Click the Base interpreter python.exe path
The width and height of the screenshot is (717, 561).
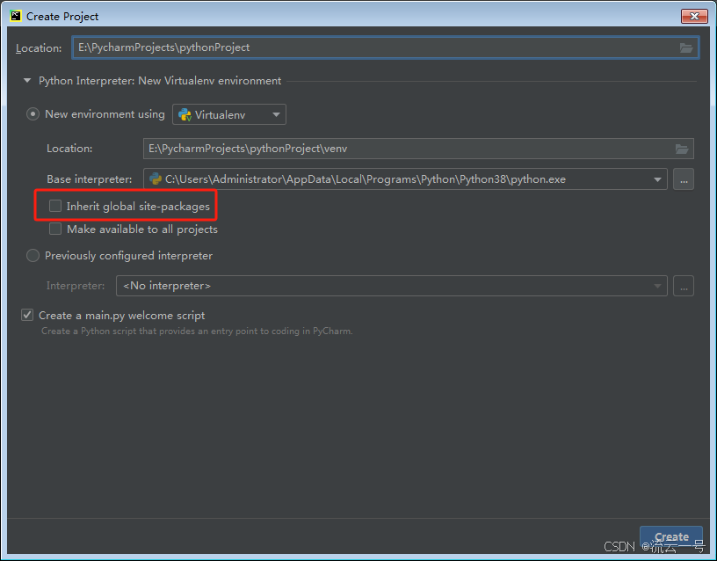[x=365, y=179]
